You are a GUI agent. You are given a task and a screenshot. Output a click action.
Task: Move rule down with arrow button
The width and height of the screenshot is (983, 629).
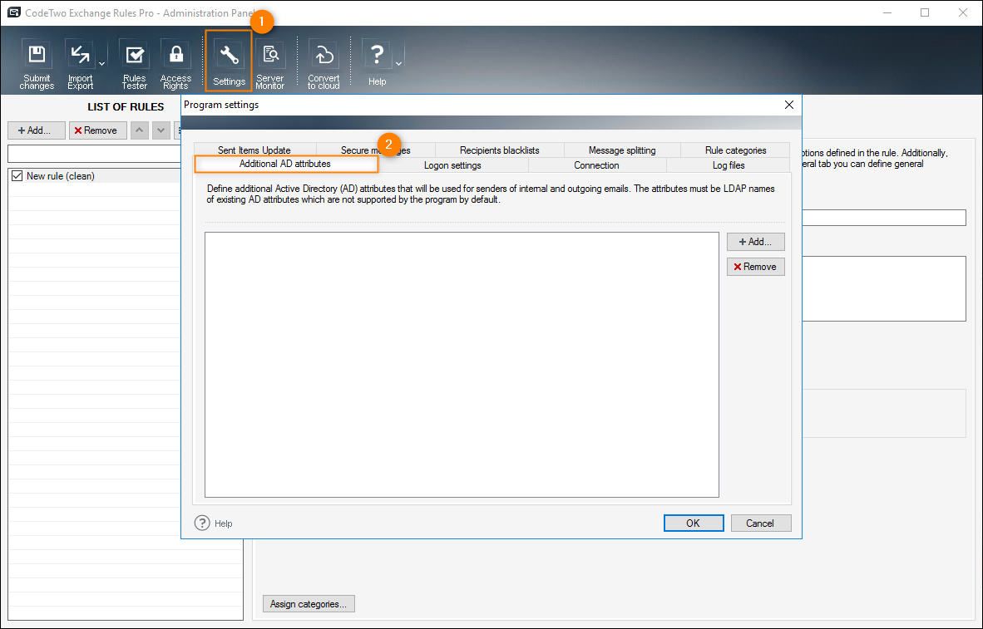click(x=161, y=130)
